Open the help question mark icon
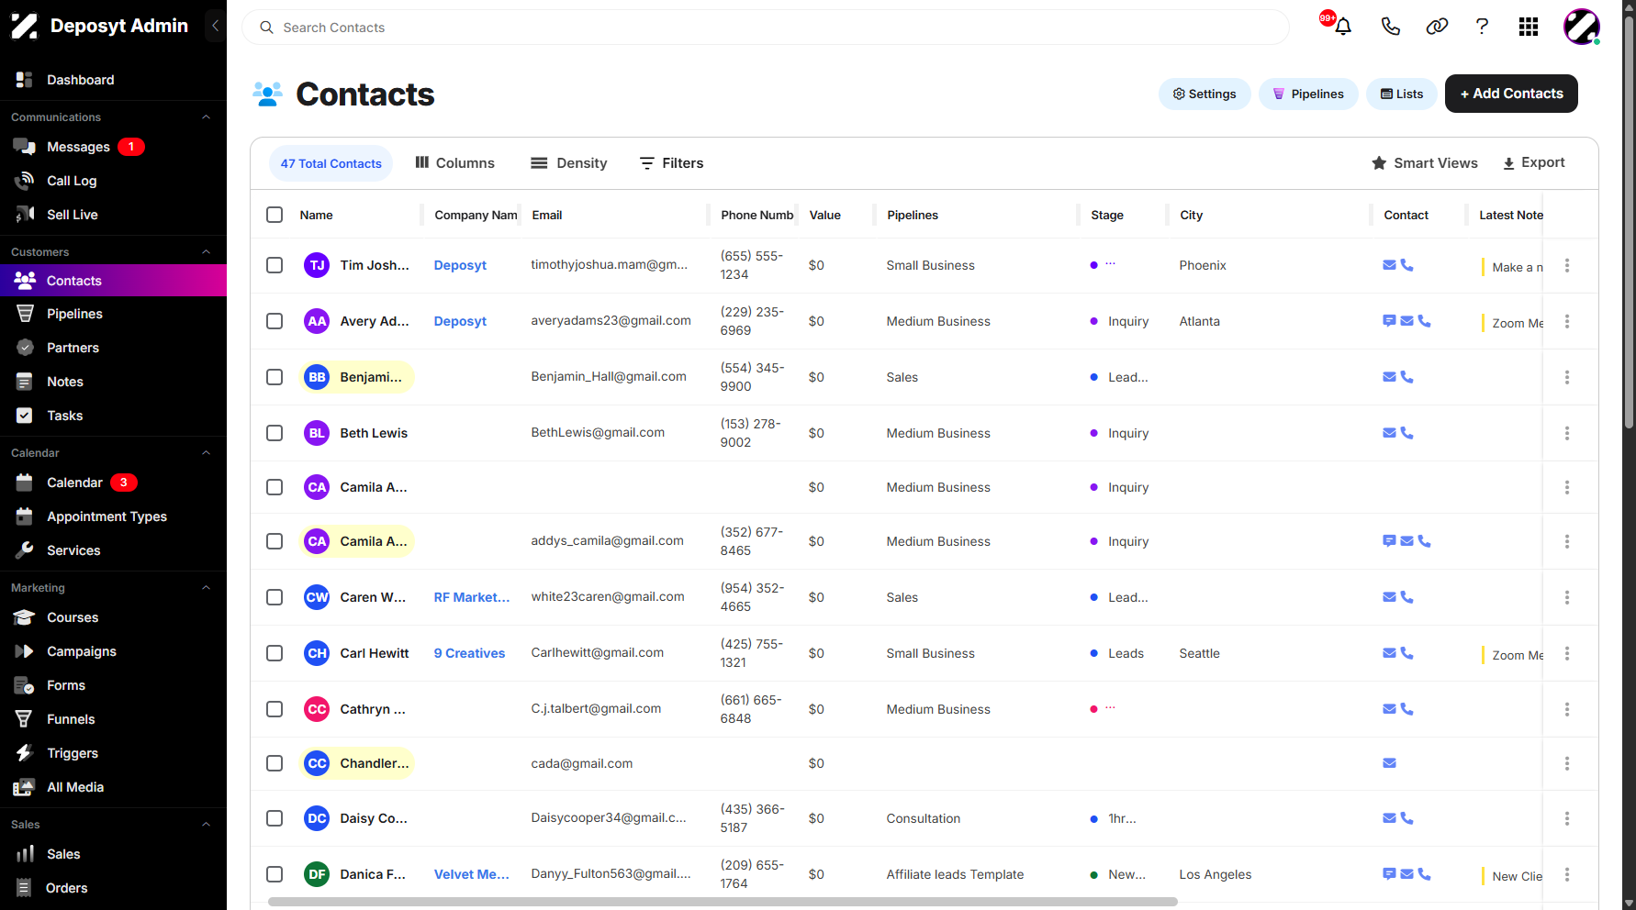The width and height of the screenshot is (1636, 910). tap(1482, 27)
